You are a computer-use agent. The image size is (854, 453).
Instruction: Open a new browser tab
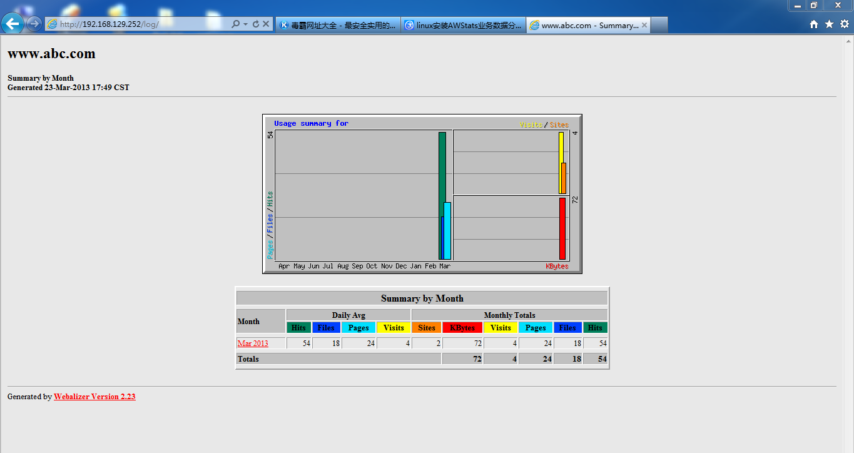(659, 25)
